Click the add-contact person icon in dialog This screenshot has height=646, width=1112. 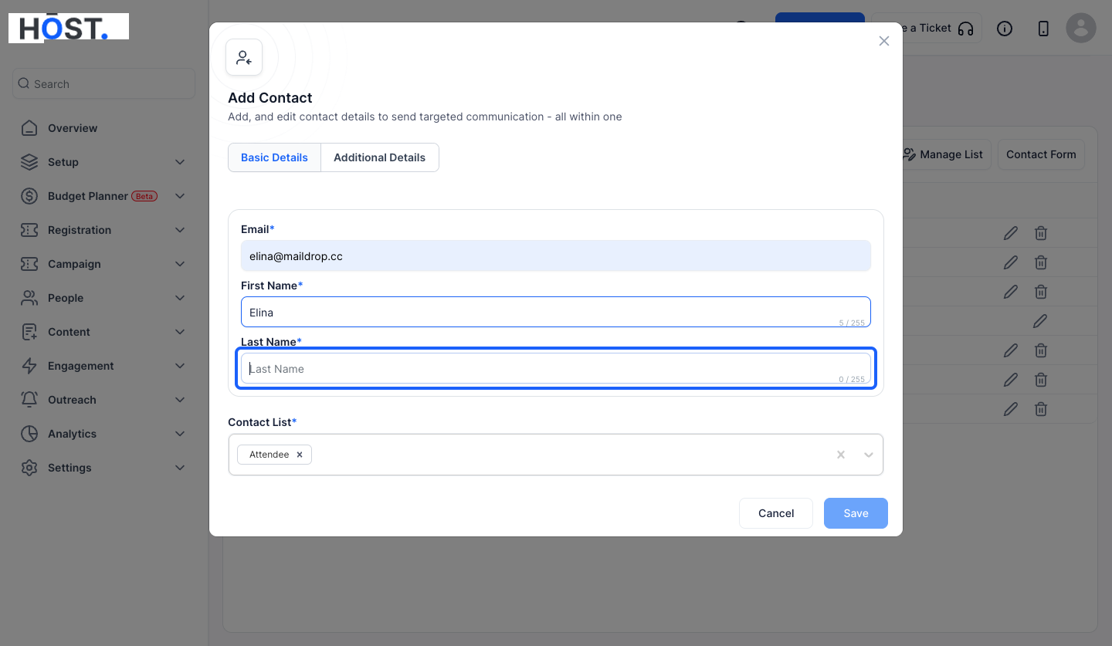244,57
